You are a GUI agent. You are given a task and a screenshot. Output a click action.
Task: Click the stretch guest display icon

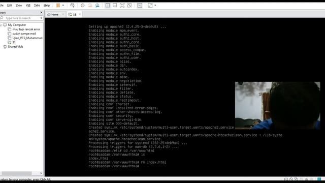point(150,6)
